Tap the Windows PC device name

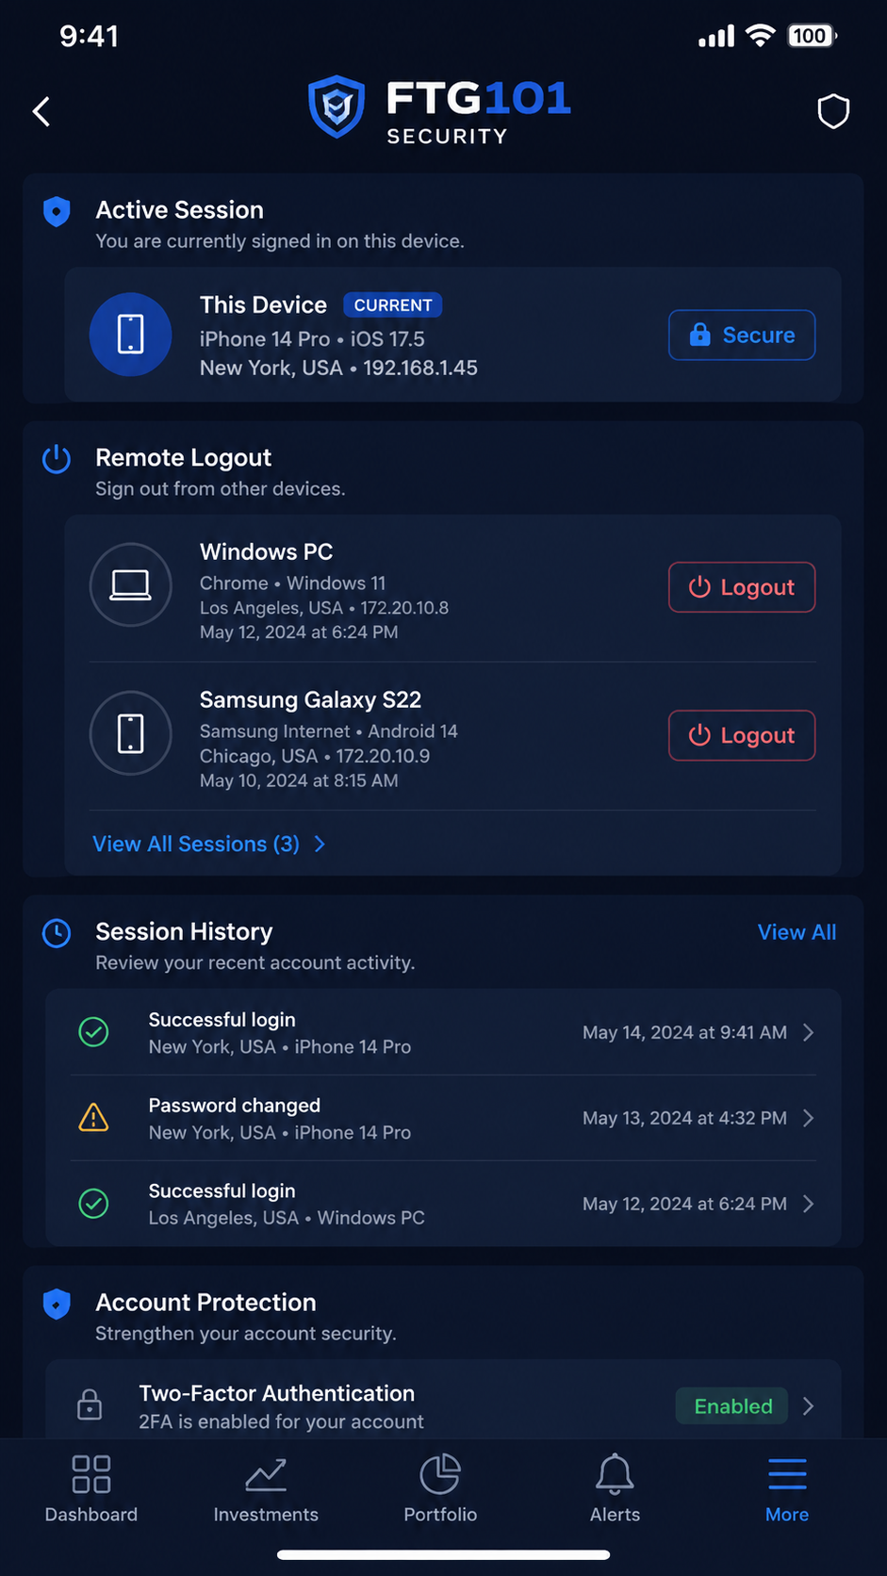click(x=266, y=551)
